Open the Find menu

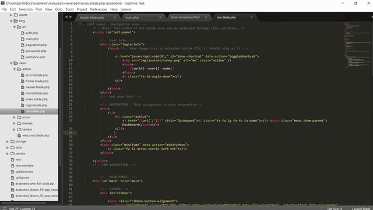[x=38, y=9]
